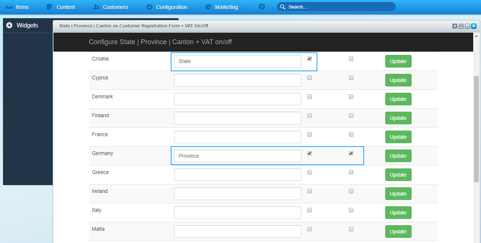Uncheck the first checkbox for Germany

coord(310,153)
